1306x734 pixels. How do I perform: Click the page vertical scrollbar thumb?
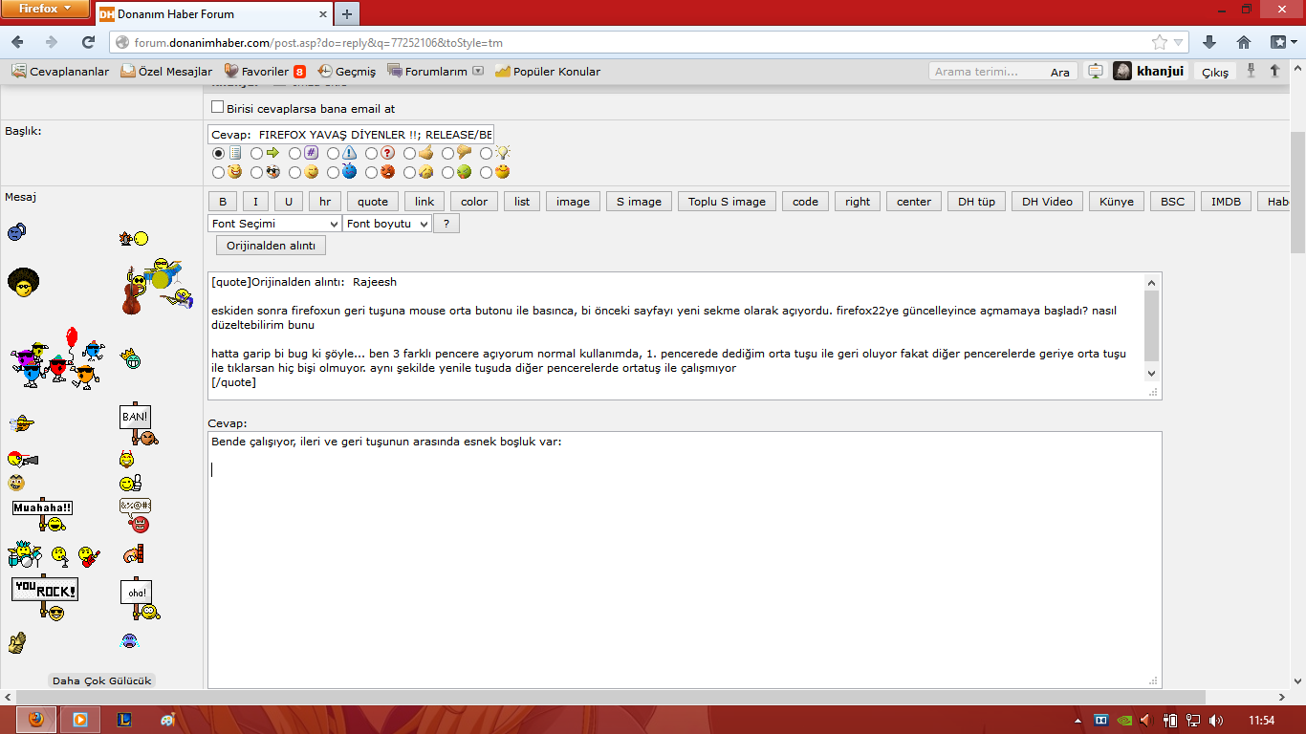1297,191
